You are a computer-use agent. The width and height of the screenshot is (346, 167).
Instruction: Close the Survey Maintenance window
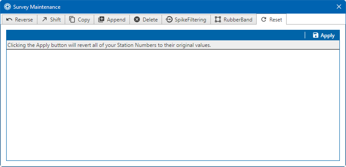pyautogui.click(x=339, y=7)
